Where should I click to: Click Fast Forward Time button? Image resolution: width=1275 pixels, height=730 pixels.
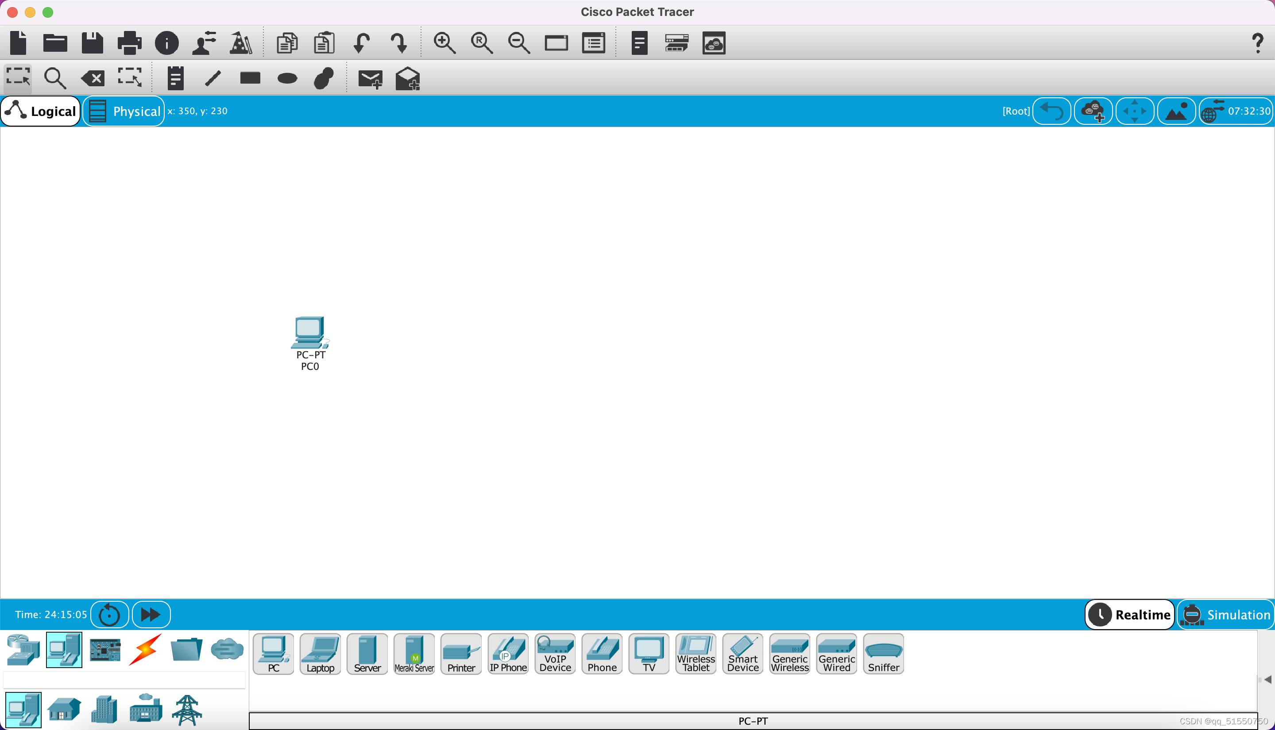click(x=151, y=615)
